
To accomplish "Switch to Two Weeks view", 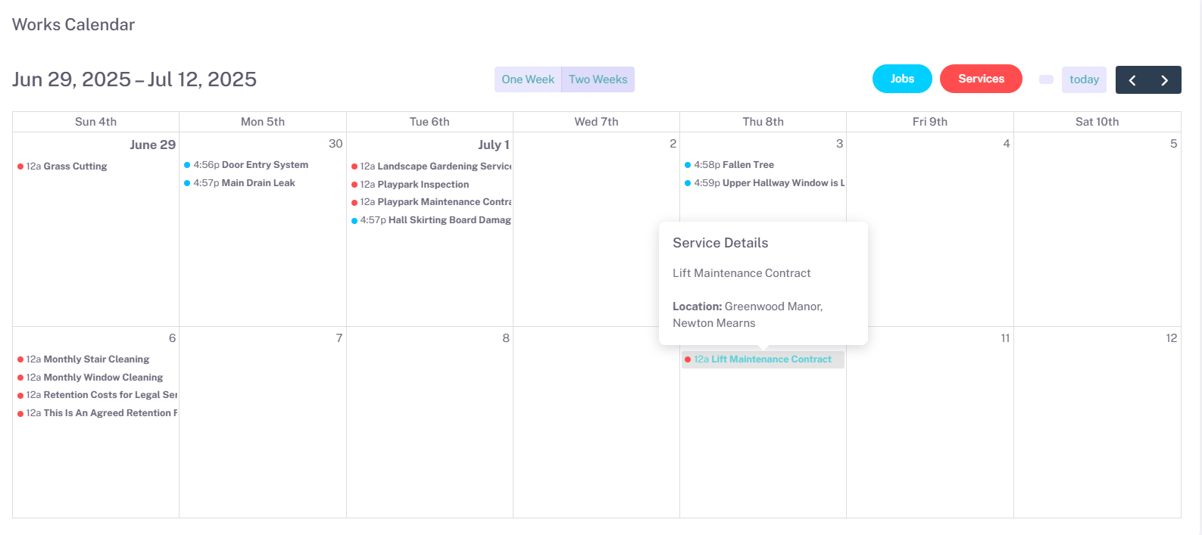I will tap(598, 79).
